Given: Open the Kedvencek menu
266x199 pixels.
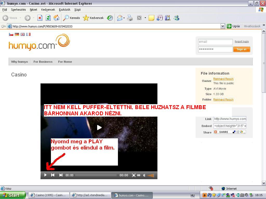Looking at the screenshot, I should 48,10.
